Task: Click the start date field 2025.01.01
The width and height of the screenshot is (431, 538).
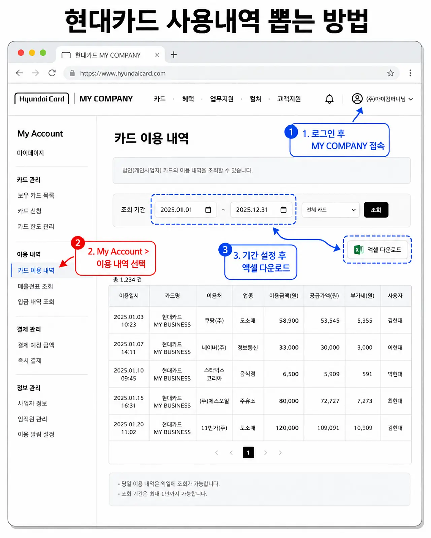Action: click(186, 210)
